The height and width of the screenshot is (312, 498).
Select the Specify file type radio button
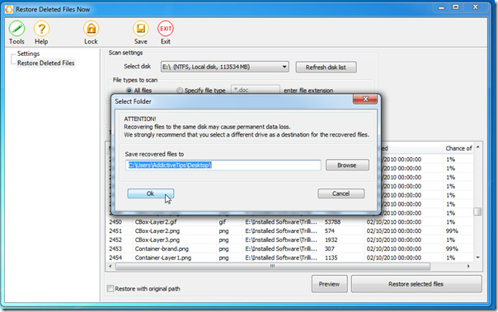click(180, 91)
